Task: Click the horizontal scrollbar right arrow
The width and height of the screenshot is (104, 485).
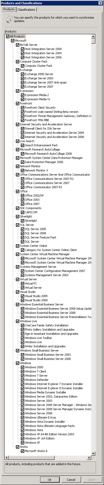Action: point(89,458)
